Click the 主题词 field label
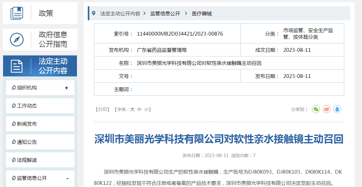Viewport: 362px width, 187px height. [x=124, y=89]
